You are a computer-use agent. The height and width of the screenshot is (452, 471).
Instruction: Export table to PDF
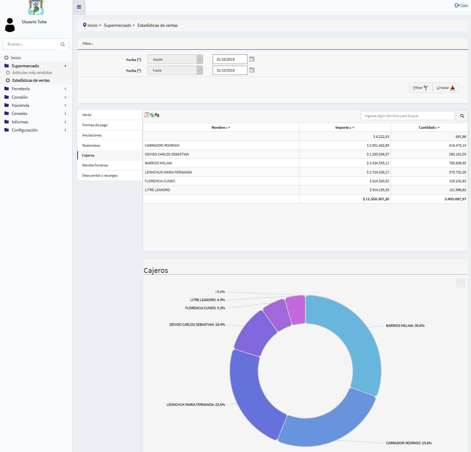point(147,115)
